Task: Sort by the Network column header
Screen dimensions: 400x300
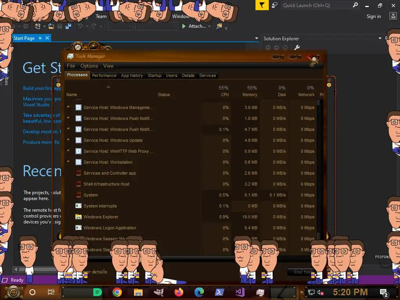Action: coord(306,95)
